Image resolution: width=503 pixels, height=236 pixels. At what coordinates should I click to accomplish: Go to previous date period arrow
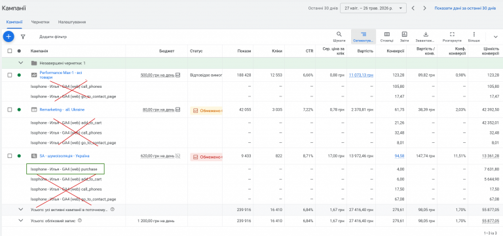[x=413, y=9]
